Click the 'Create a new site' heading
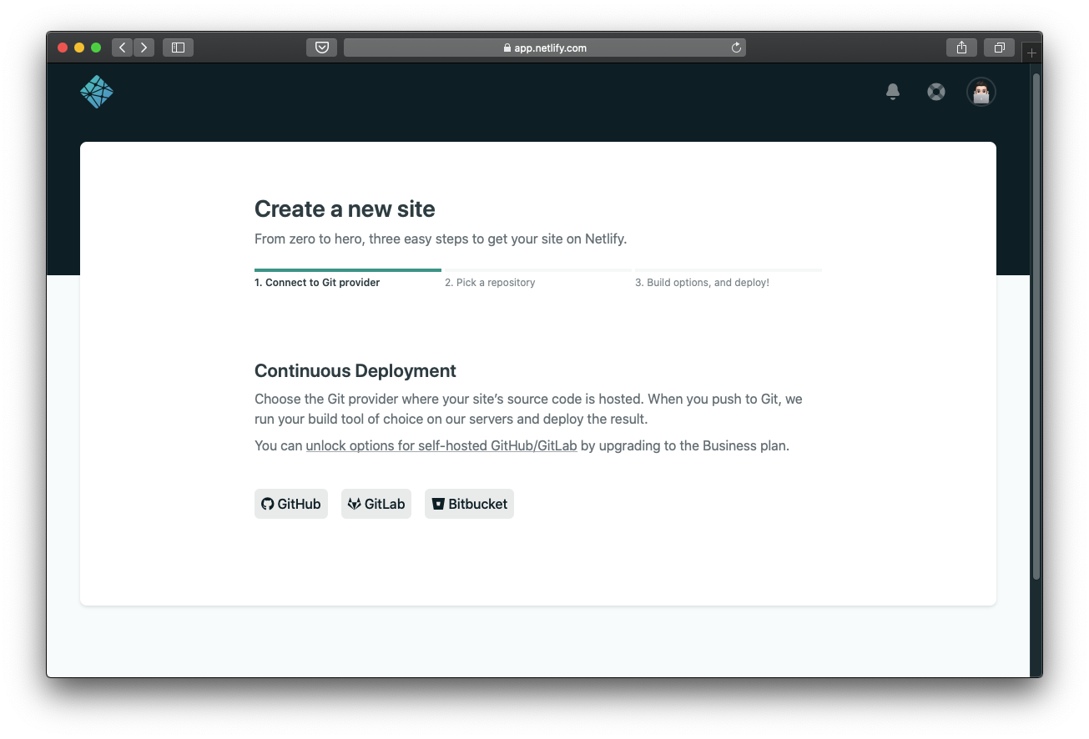 pyautogui.click(x=345, y=209)
